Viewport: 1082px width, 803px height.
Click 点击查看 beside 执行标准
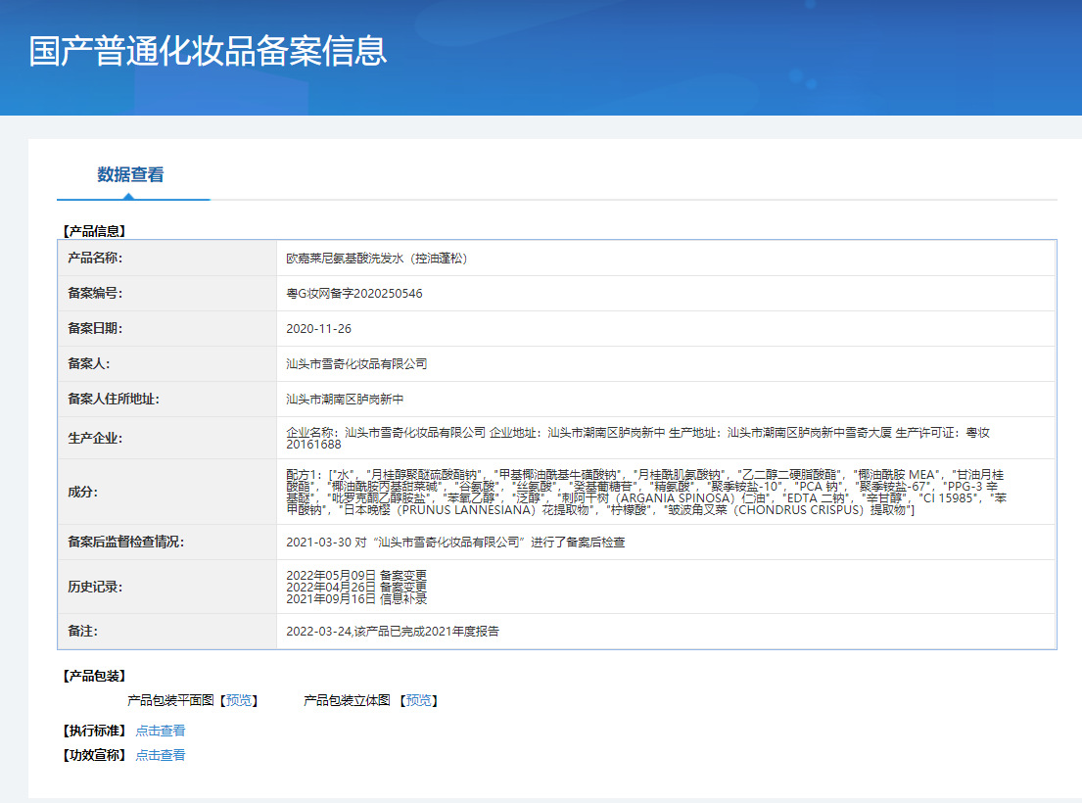click(160, 731)
